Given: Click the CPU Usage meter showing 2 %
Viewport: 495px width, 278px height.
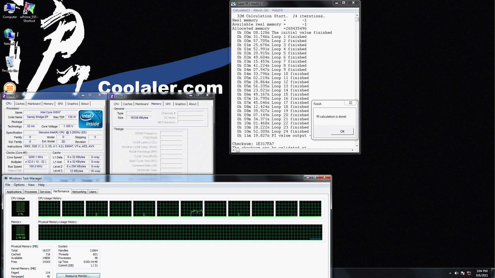Looking at the screenshot, I should pyautogui.click(x=20, y=208).
